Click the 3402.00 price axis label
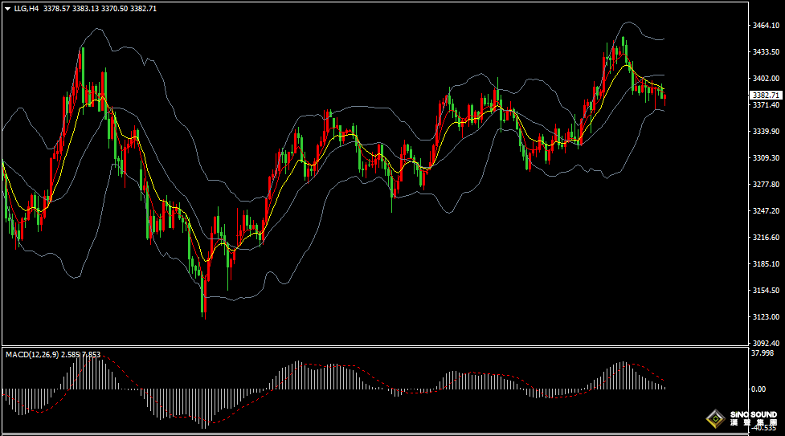Viewport: 785px width, 436px height. [766, 79]
